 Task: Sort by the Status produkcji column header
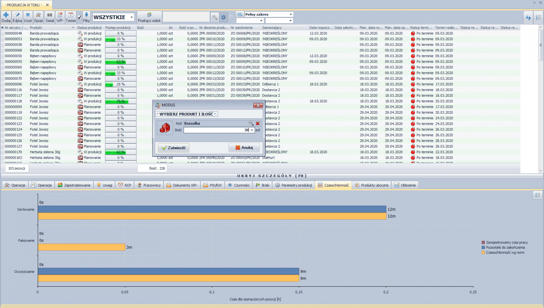point(89,28)
